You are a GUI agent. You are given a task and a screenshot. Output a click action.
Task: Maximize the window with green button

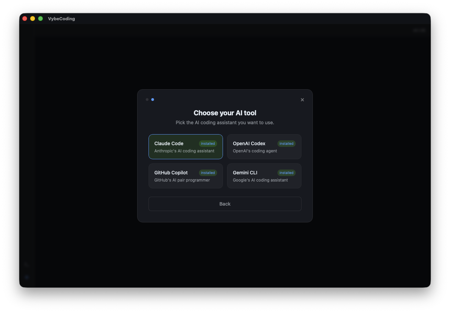40,19
